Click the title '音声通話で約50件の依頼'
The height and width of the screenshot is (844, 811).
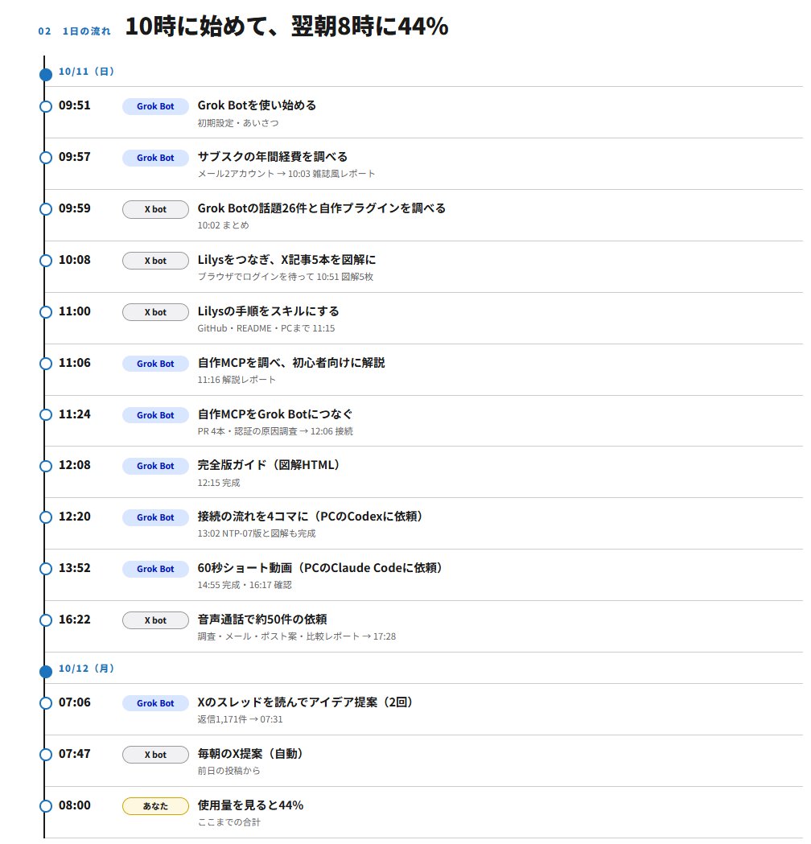click(262, 620)
